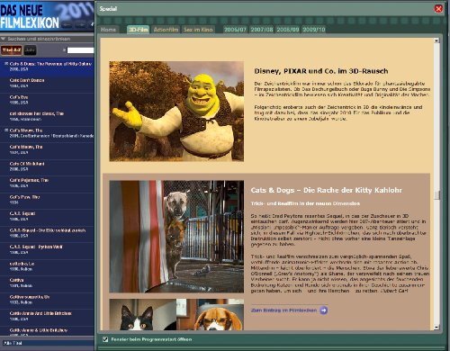Click the Alle Titel bar at the bottom

[47, 343]
